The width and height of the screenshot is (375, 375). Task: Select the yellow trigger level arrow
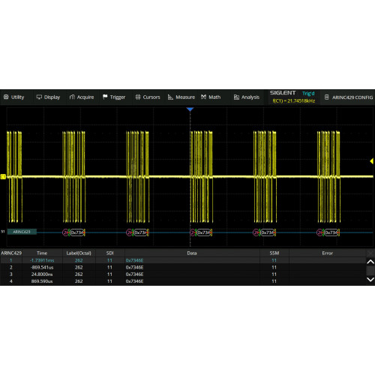371,161
